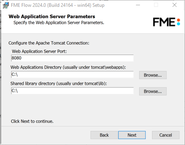
Task: Click the FME Flow installer icon in title bar
Action: (6, 5)
